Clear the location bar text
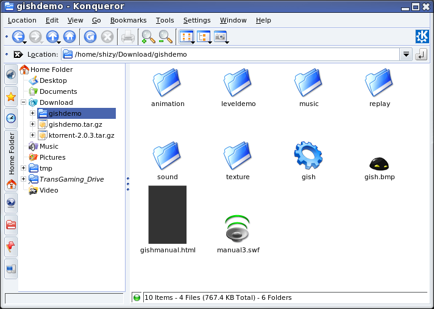Screen dimensions: 434x309 (x=18, y=55)
